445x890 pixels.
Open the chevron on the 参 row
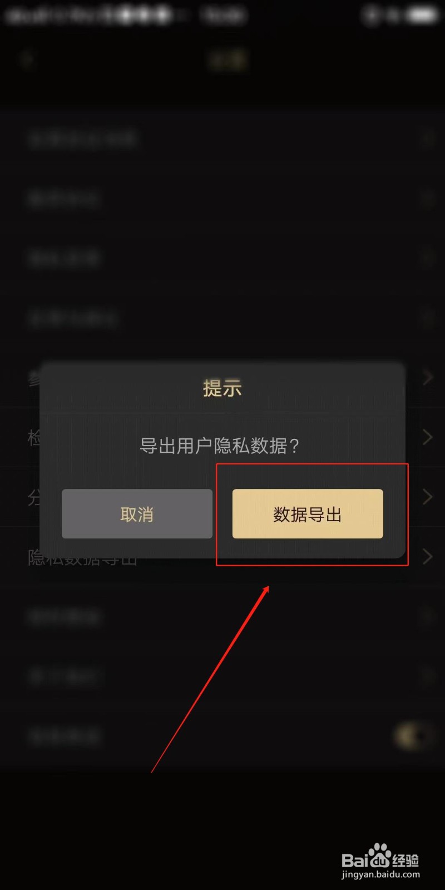(x=427, y=378)
